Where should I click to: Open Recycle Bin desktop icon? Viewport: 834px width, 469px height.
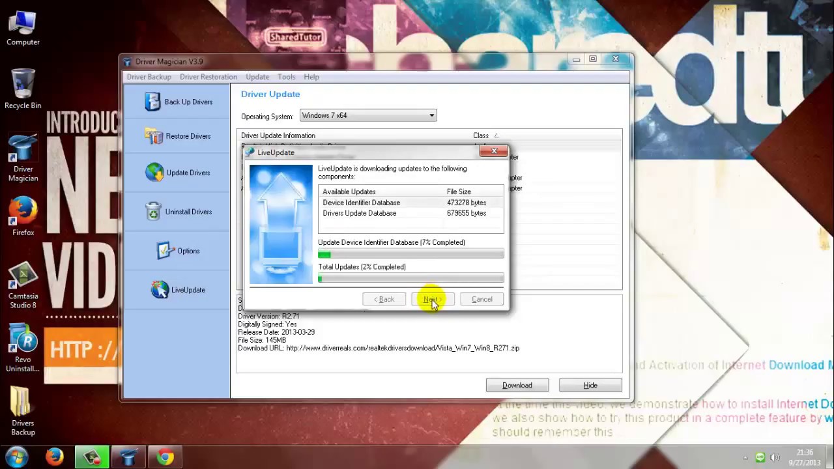[x=23, y=90]
